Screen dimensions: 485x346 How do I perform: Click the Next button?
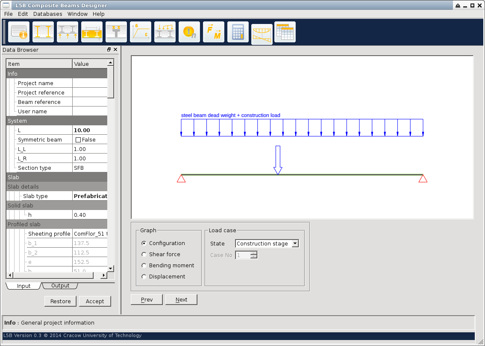tap(181, 300)
